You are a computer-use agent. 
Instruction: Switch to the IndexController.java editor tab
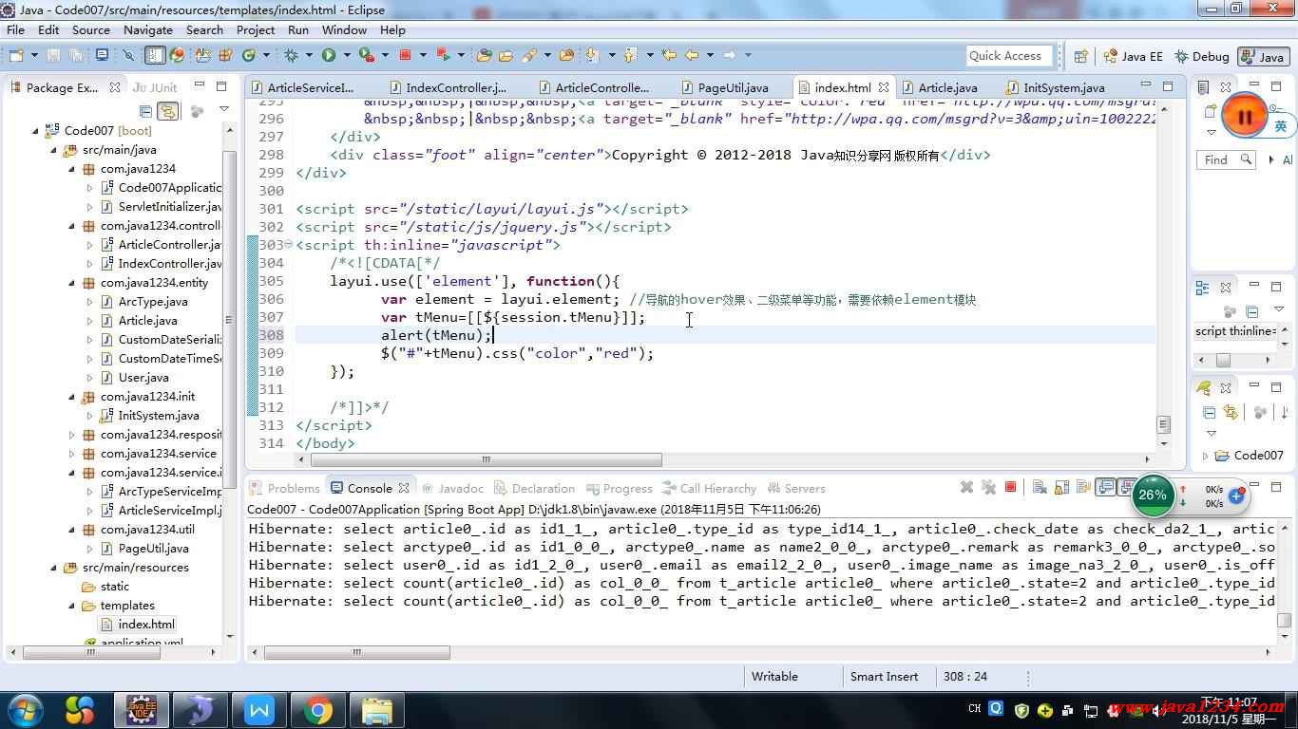click(449, 87)
